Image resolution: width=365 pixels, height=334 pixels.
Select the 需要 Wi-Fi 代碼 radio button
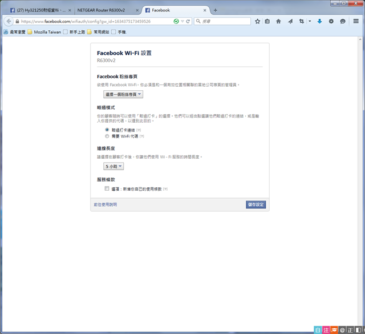[107, 136]
